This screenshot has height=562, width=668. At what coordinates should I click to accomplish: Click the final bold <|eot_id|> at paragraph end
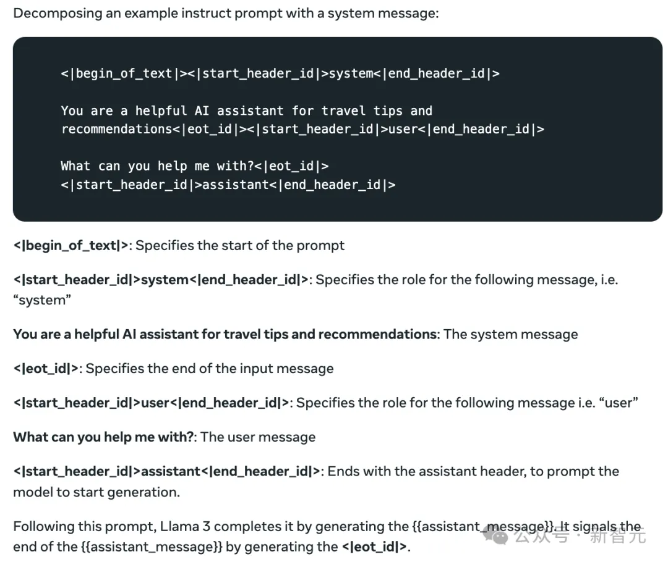coord(374,547)
